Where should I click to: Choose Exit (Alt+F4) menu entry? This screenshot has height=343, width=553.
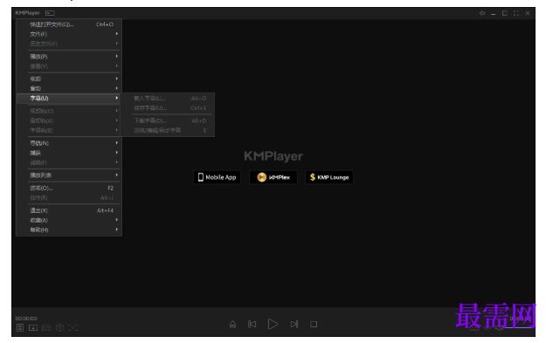tap(69, 210)
